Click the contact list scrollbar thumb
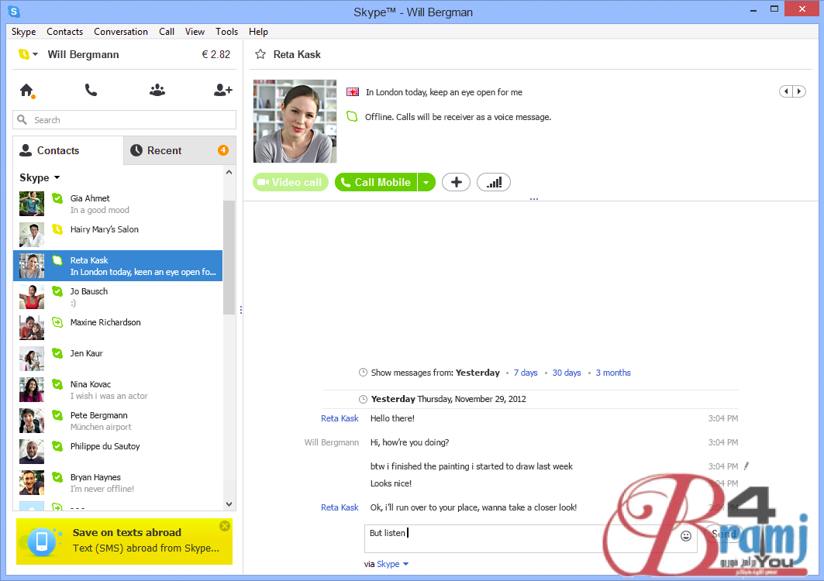The height and width of the screenshot is (581, 824). pos(229,257)
